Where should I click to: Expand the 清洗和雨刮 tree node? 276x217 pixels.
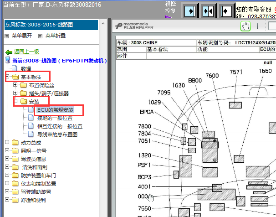(7, 167)
